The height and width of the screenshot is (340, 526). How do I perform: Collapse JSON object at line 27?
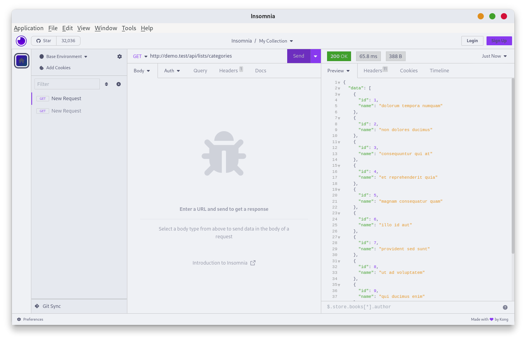pos(339,237)
